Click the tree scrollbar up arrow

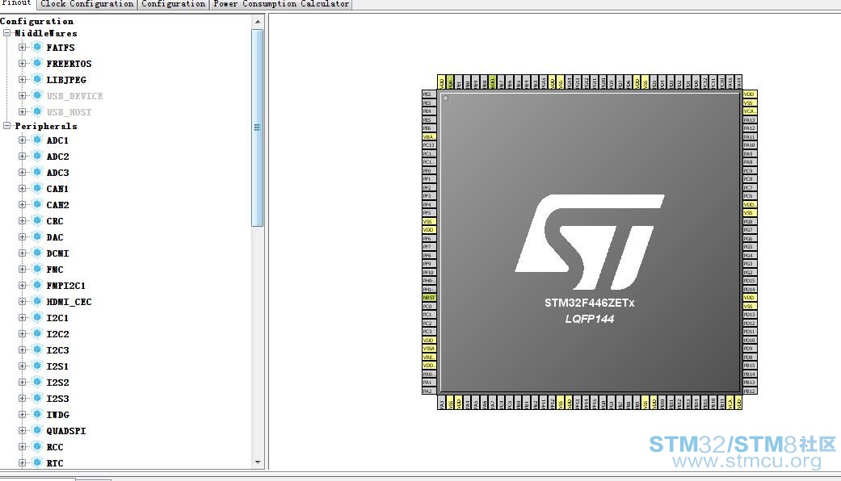point(258,22)
